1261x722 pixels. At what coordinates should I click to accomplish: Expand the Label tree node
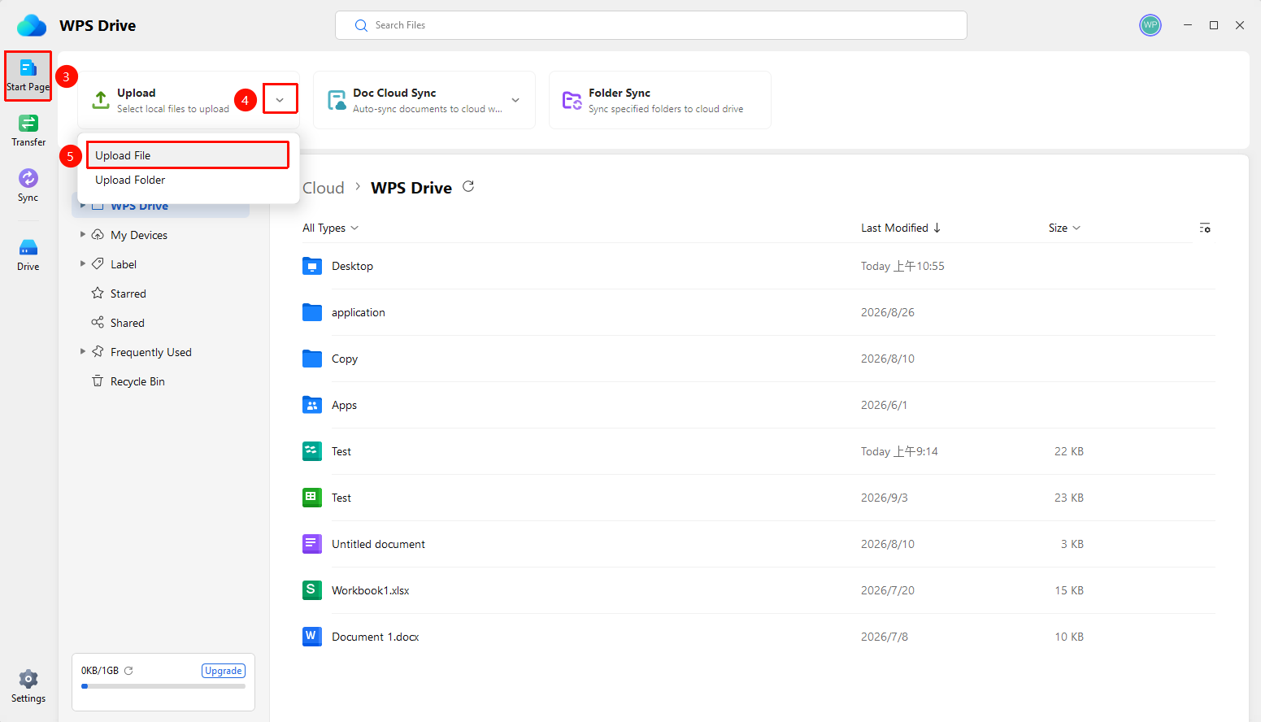coord(83,263)
